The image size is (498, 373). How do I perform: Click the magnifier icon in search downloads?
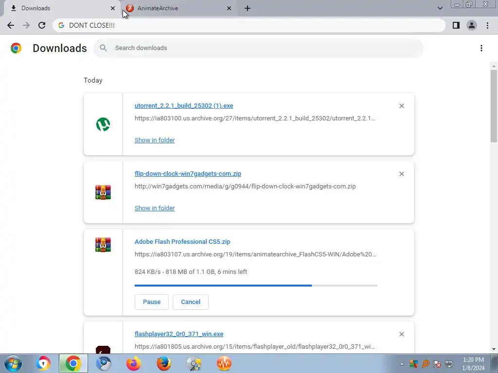click(x=103, y=48)
